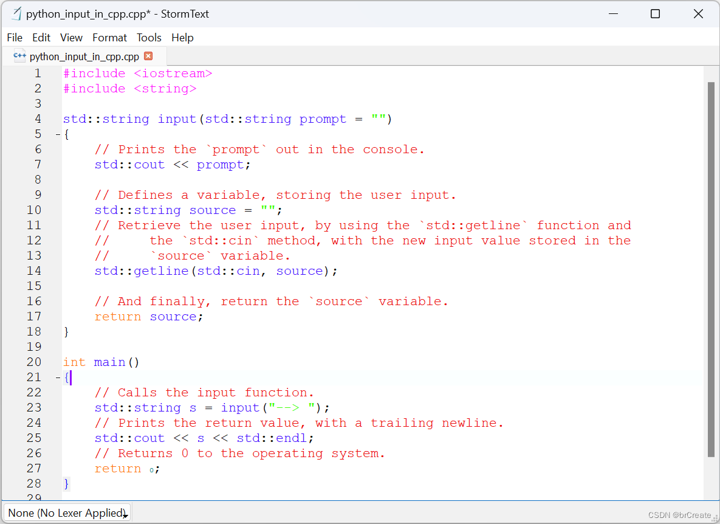Click 'std::cout << prompt;' on line 7
This screenshot has width=720, height=524.
[x=173, y=165]
